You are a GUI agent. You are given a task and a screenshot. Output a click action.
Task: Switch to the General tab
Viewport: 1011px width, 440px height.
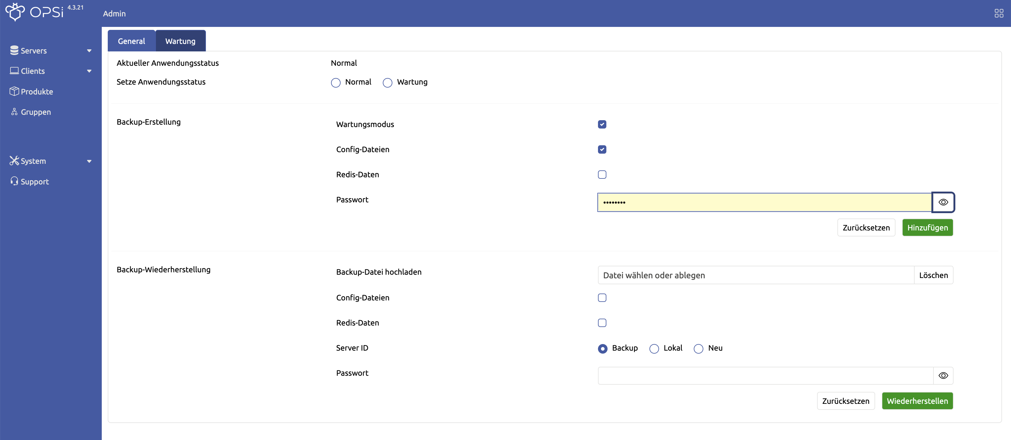coord(131,41)
